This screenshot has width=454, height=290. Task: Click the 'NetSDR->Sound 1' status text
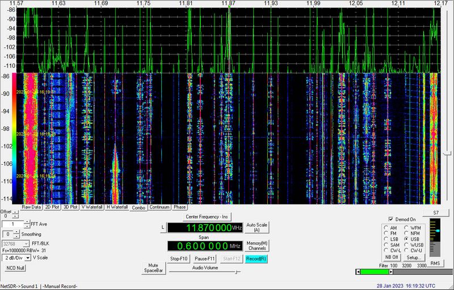coord(19,286)
